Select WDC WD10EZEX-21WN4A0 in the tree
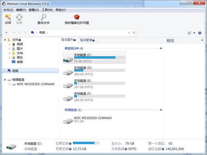Screen dimensions: 207x155 tap(35, 84)
